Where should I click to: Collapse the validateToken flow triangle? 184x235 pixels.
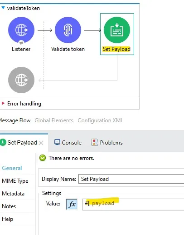3,8
